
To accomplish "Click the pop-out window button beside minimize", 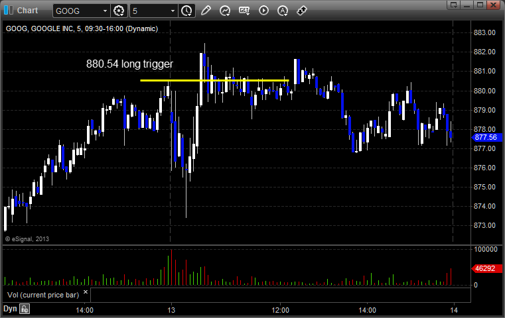I will 454,5.
